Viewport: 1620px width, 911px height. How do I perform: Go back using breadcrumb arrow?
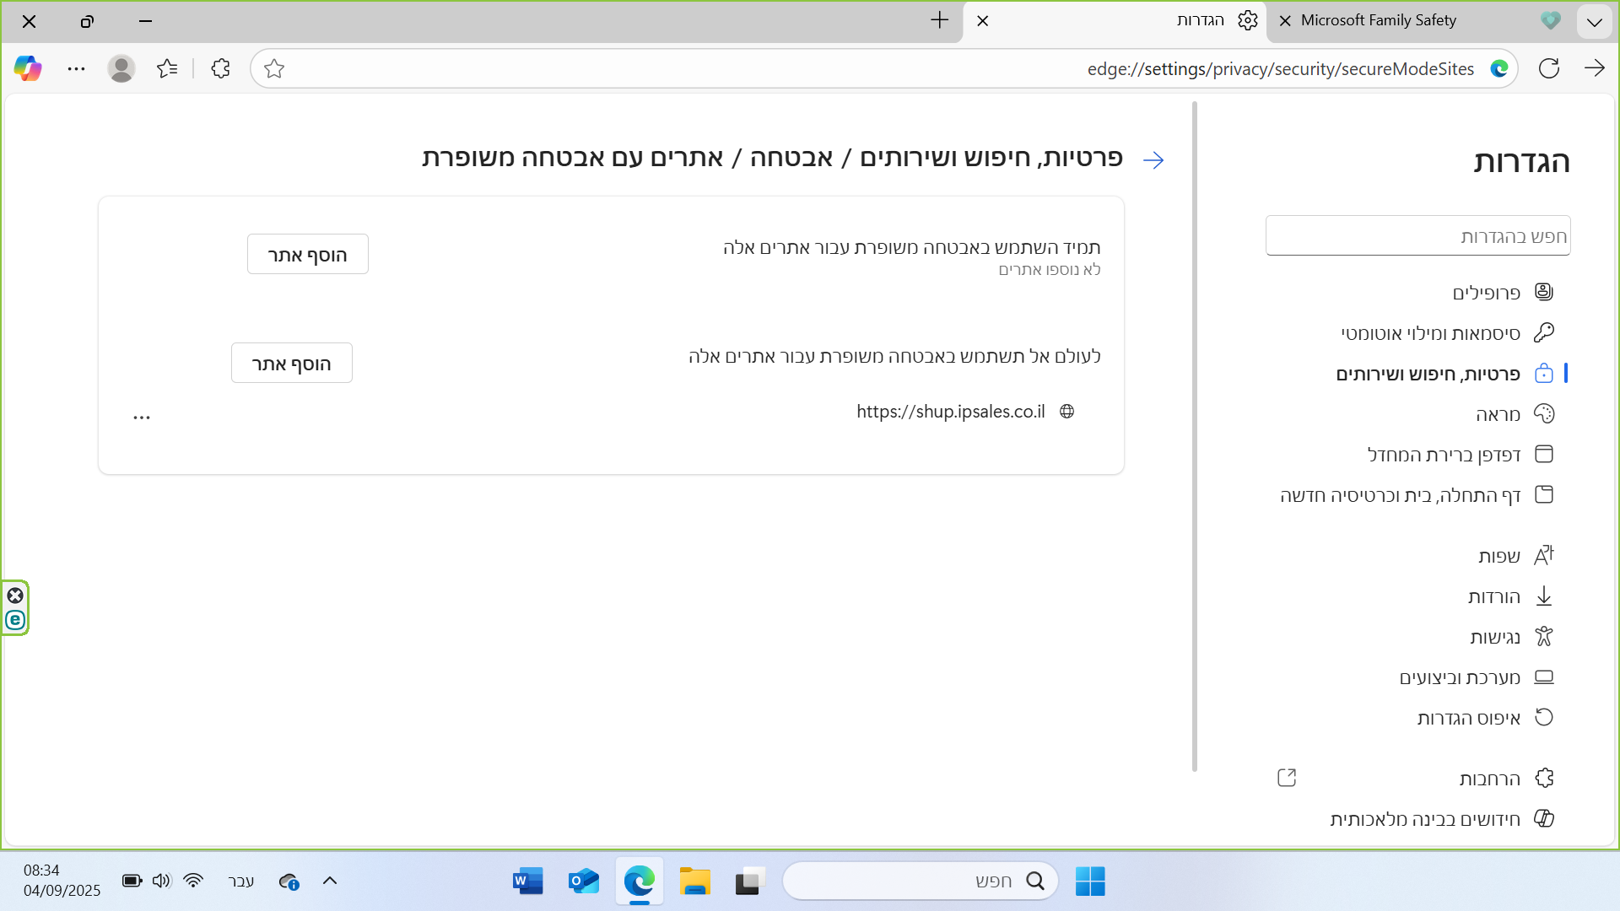coord(1153,159)
